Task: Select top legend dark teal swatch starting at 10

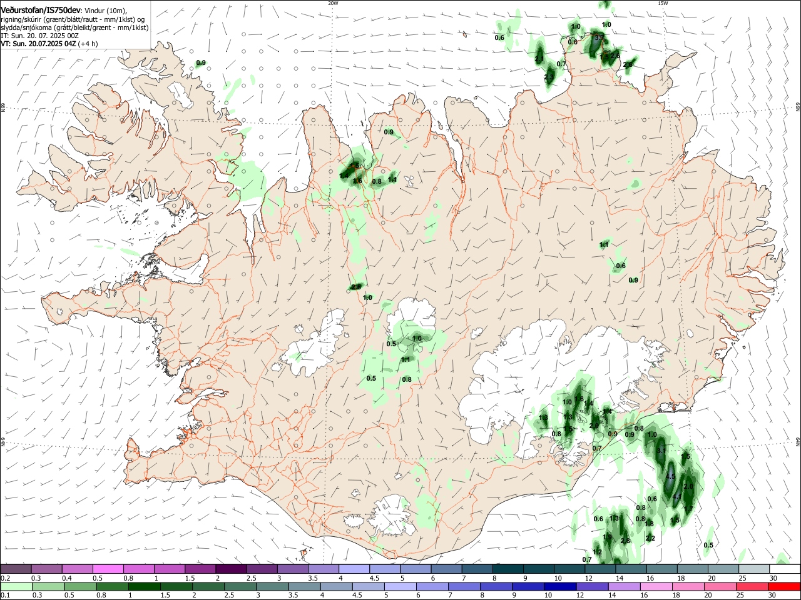Action: pyautogui.click(x=568, y=569)
